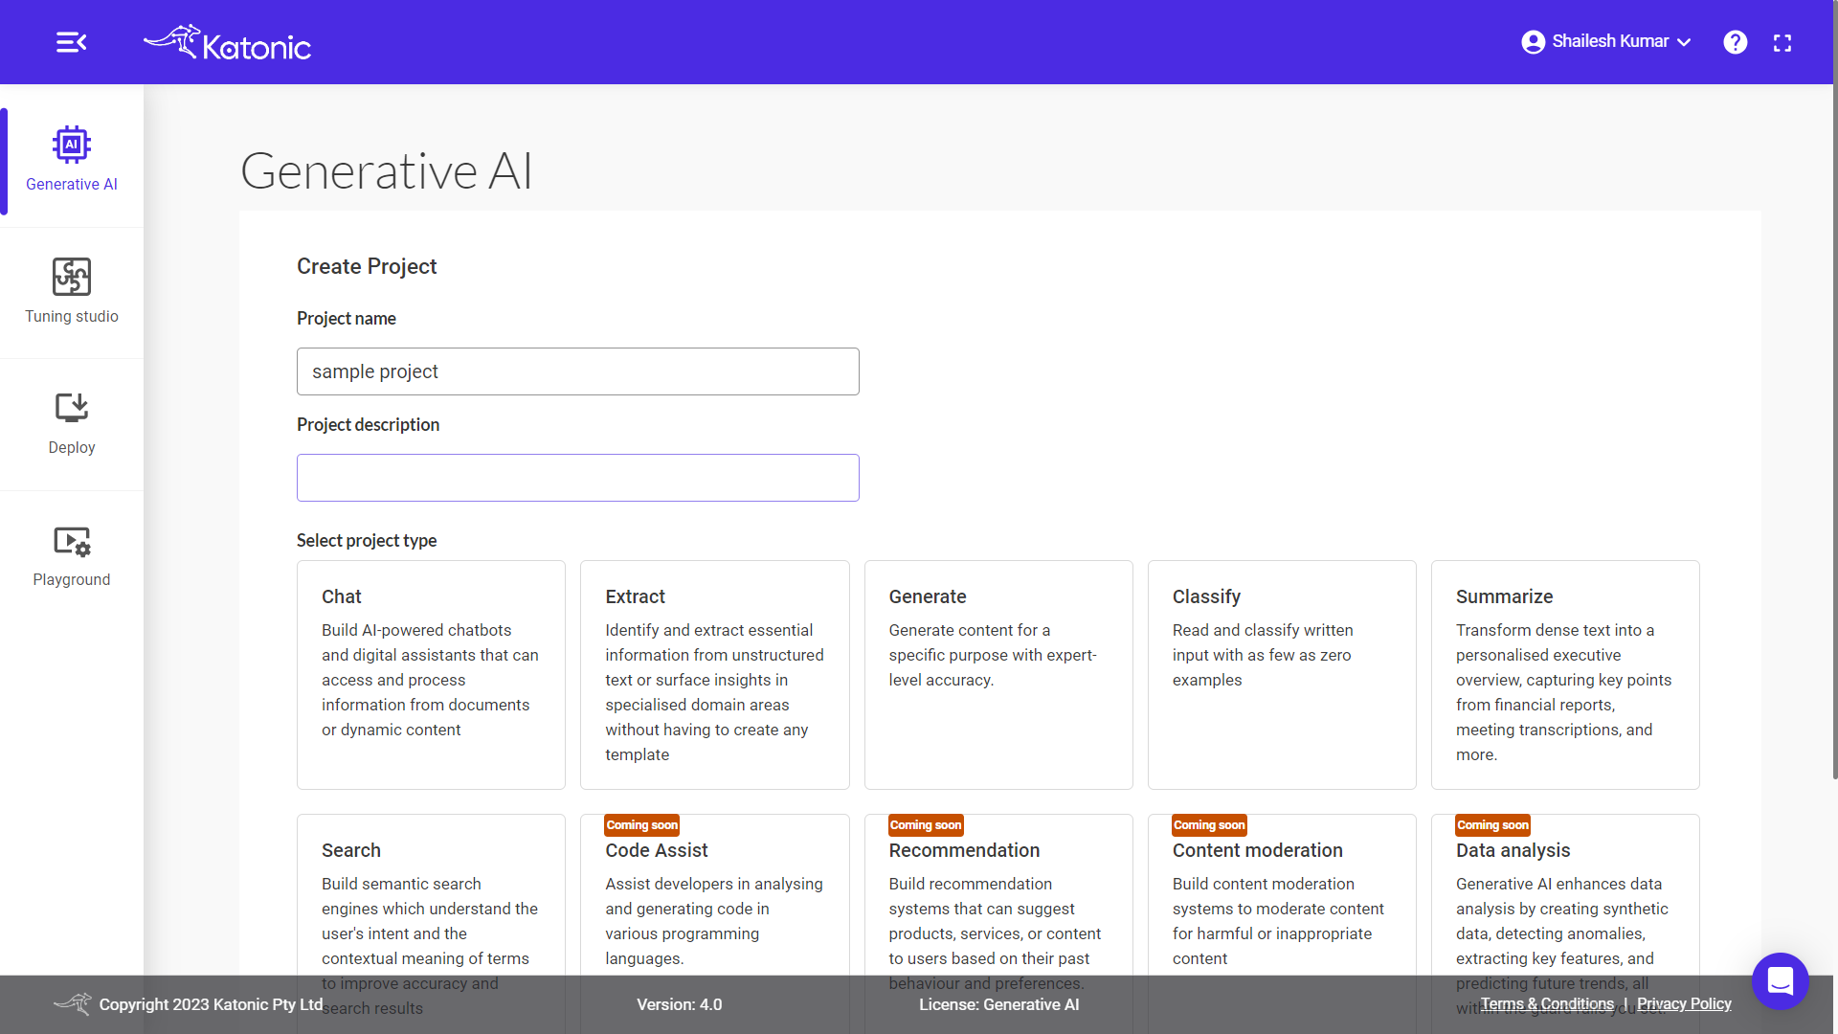This screenshot has width=1838, height=1034.
Task: Expand the Shailesh Kumar account dropdown
Action: (x=1606, y=42)
